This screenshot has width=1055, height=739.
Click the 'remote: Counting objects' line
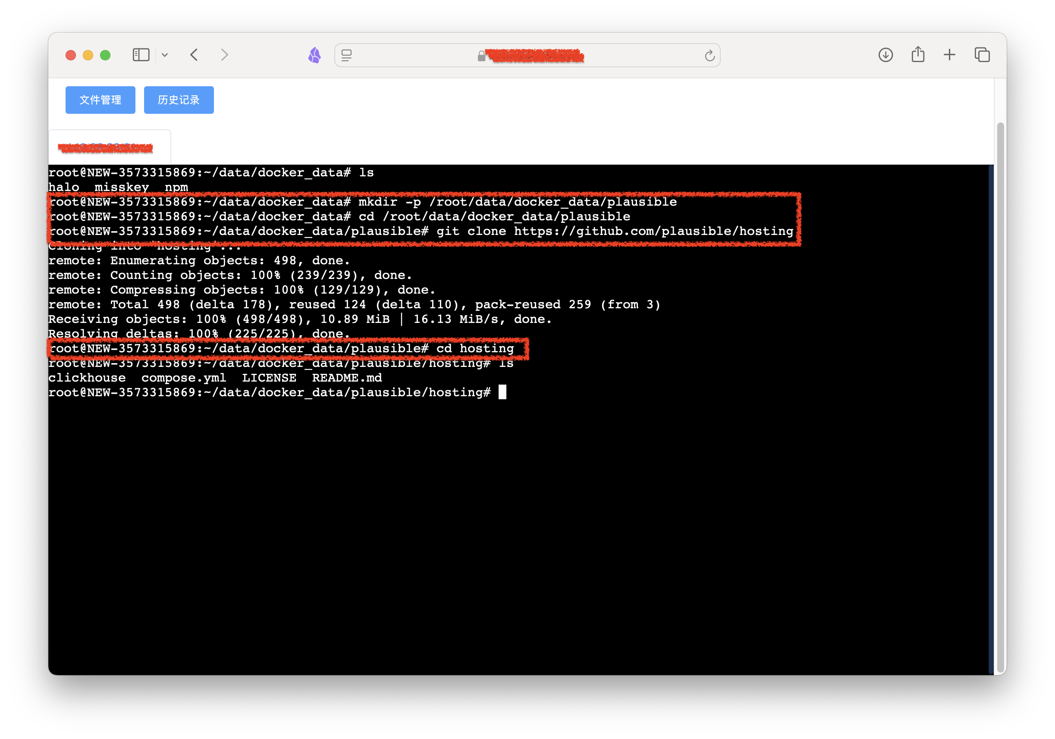point(230,275)
